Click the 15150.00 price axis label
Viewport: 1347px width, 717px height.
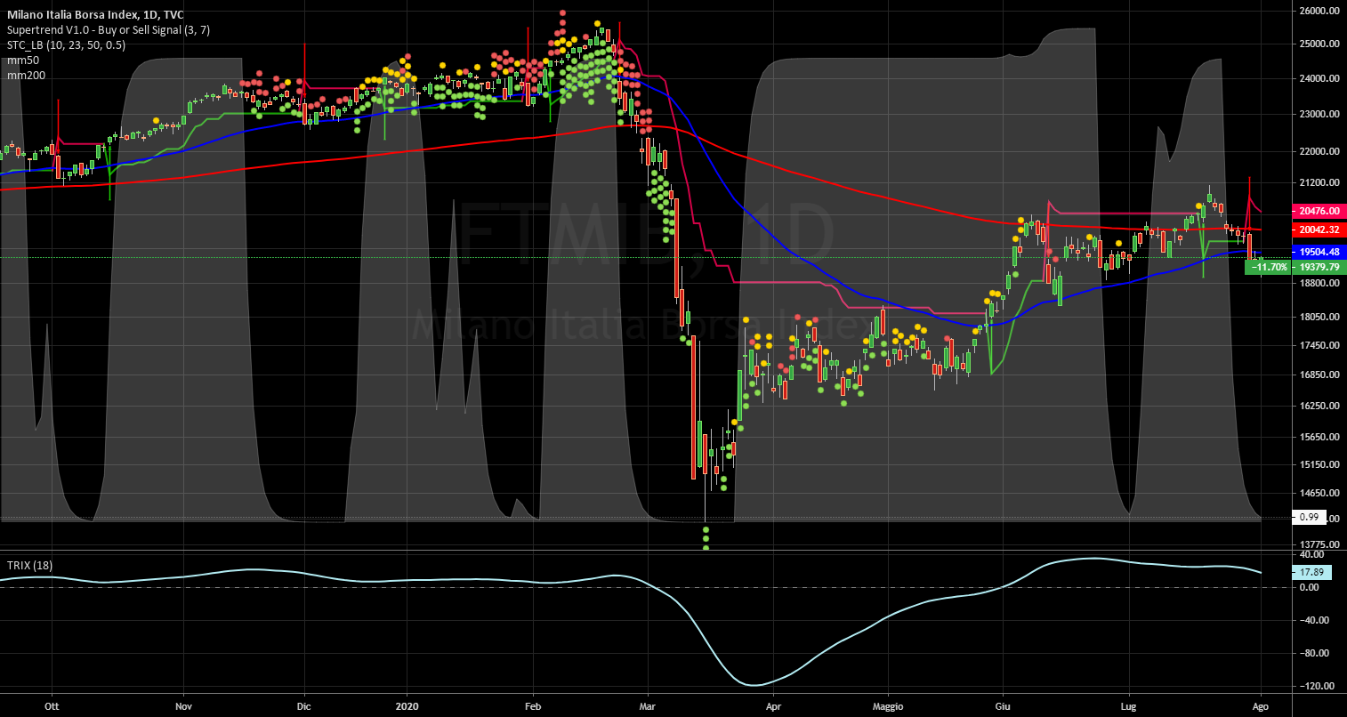pos(1319,464)
